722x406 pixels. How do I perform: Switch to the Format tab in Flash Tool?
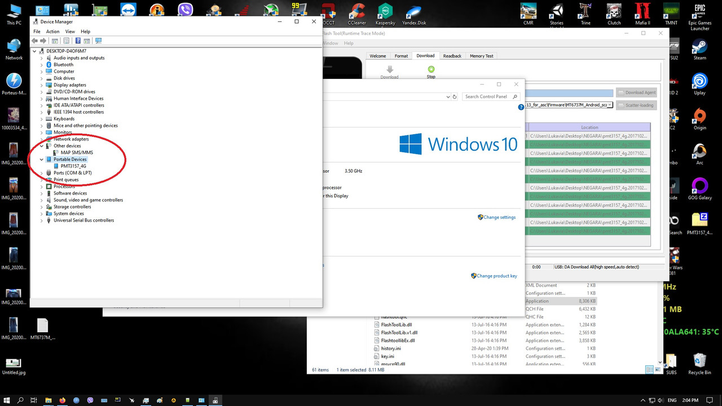pyautogui.click(x=401, y=56)
